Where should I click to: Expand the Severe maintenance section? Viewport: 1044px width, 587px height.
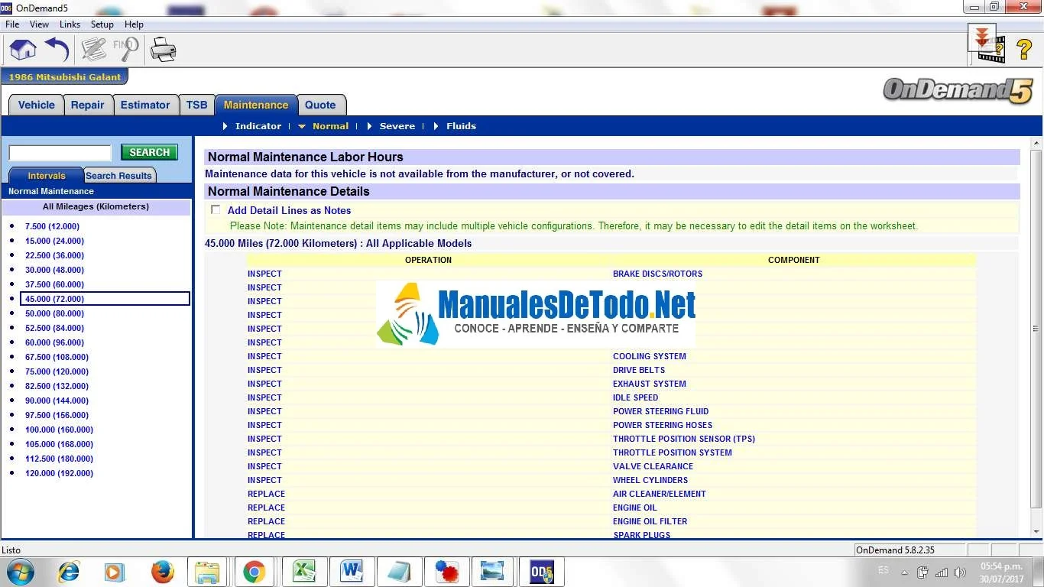click(x=397, y=126)
